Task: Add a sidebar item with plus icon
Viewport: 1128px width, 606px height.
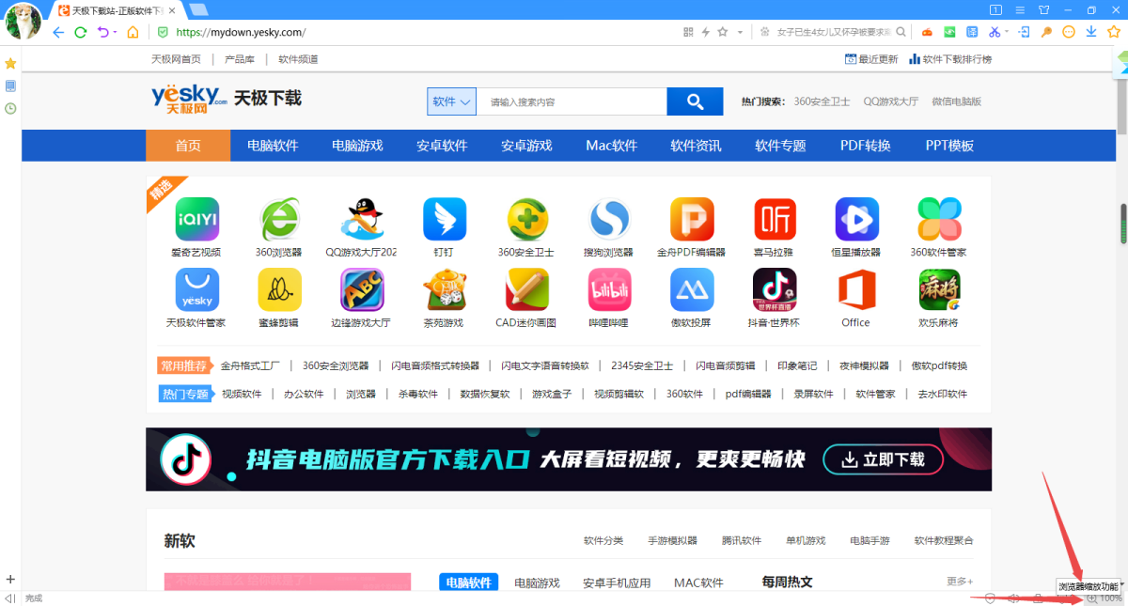Action: click(10, 579)
